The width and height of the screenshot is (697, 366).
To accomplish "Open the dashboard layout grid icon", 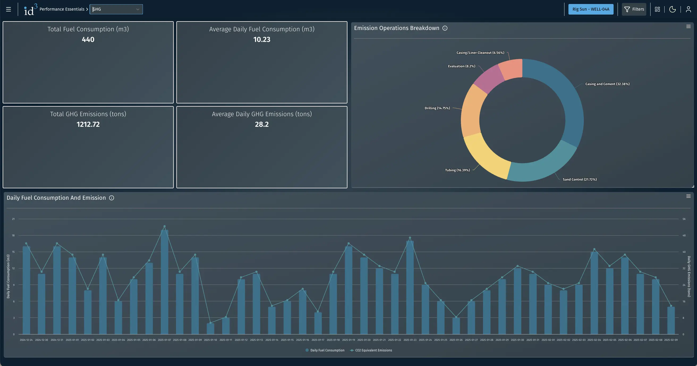I will [657, 9].
